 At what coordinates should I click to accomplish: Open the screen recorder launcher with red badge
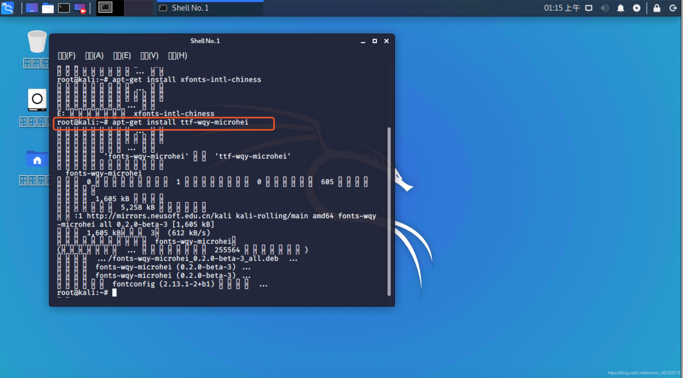[x=80, y=8]
